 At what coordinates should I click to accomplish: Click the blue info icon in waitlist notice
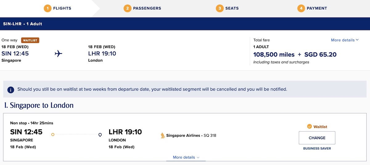[11, 90]
